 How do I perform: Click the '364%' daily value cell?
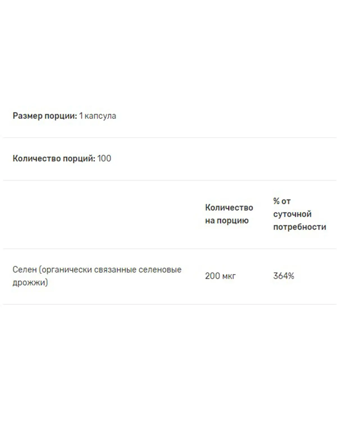(284, 276)
